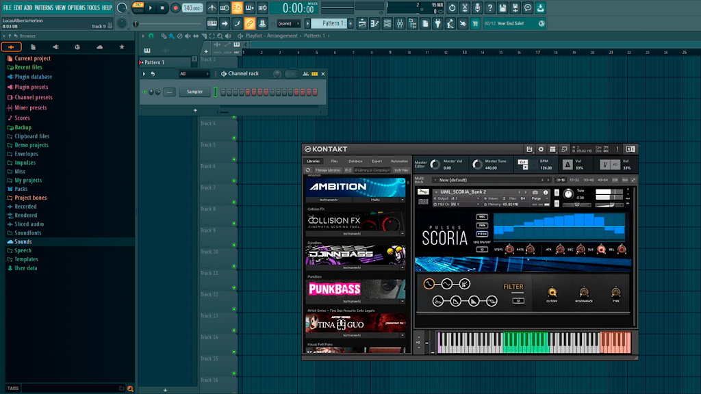701x394 pixels.
Task: Toggle typing keyboard to piano icon
Action: click(212, 24)
